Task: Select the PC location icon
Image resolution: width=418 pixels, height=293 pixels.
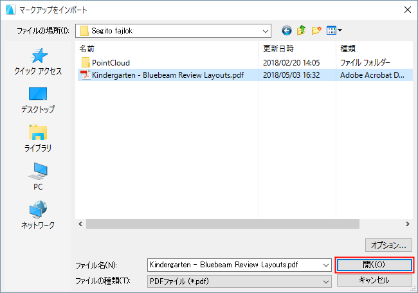Action: pos(38,171)
